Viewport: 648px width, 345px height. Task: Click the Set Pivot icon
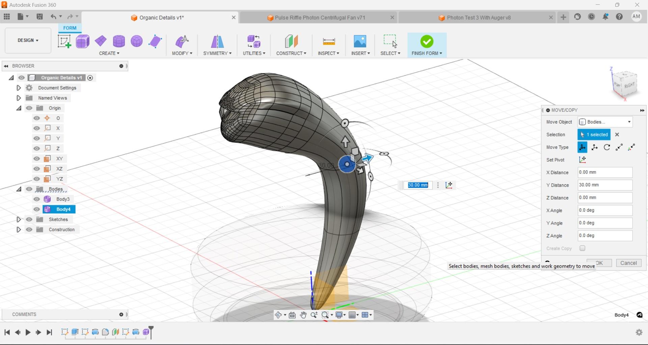click(x=583, y=160)
